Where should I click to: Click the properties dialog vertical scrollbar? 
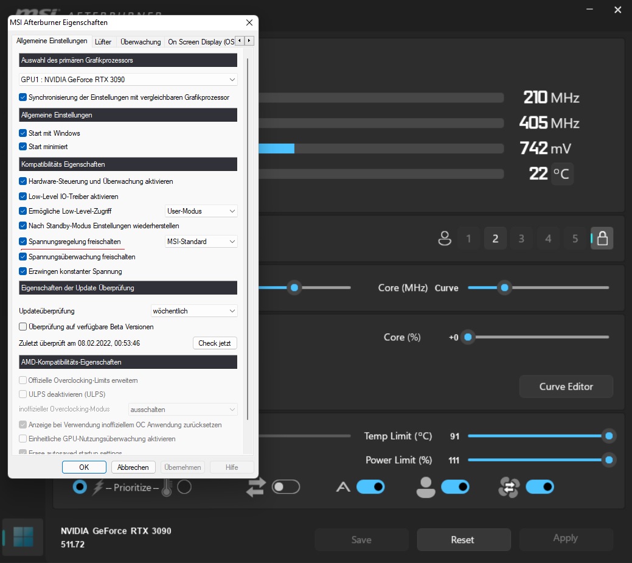[x=247, y=239]
